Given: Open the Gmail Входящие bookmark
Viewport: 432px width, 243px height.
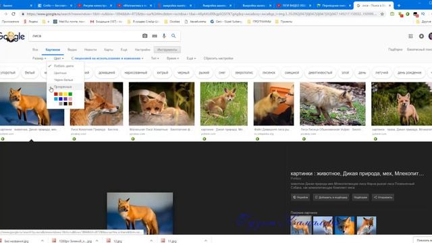Looking at the screenshot, I should (107, 22).
